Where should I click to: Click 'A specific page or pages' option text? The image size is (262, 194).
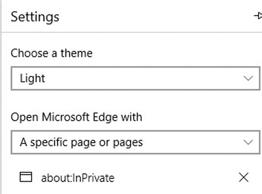point(81,142)
